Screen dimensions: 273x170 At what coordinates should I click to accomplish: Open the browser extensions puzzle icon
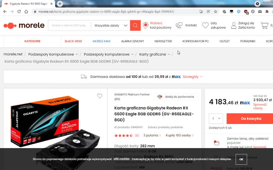267,12
